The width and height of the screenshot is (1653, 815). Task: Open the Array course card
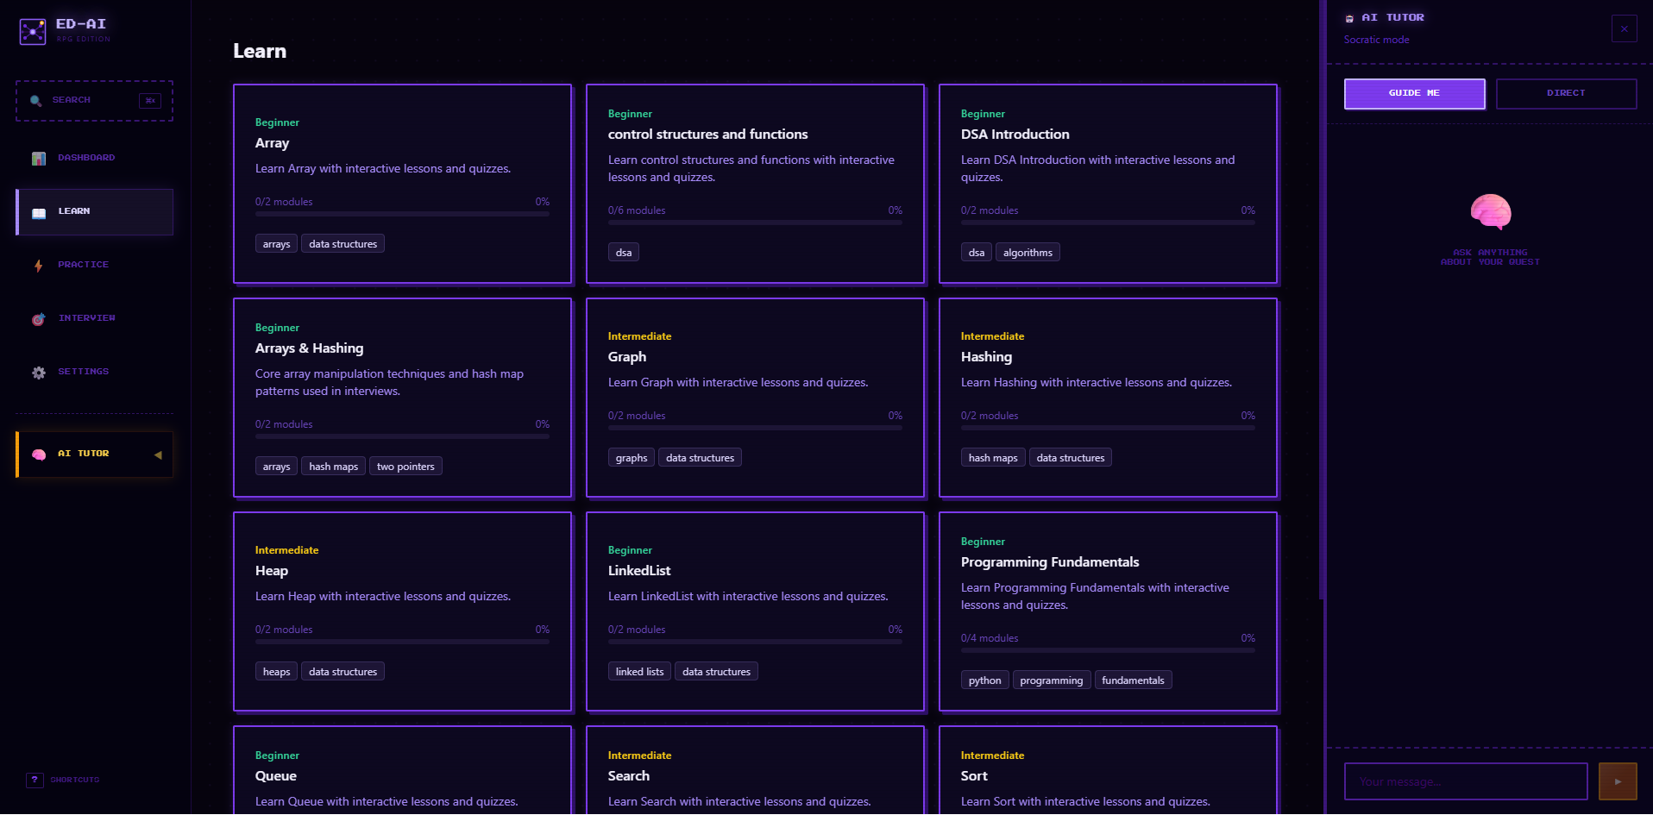[x=402, y=183]
